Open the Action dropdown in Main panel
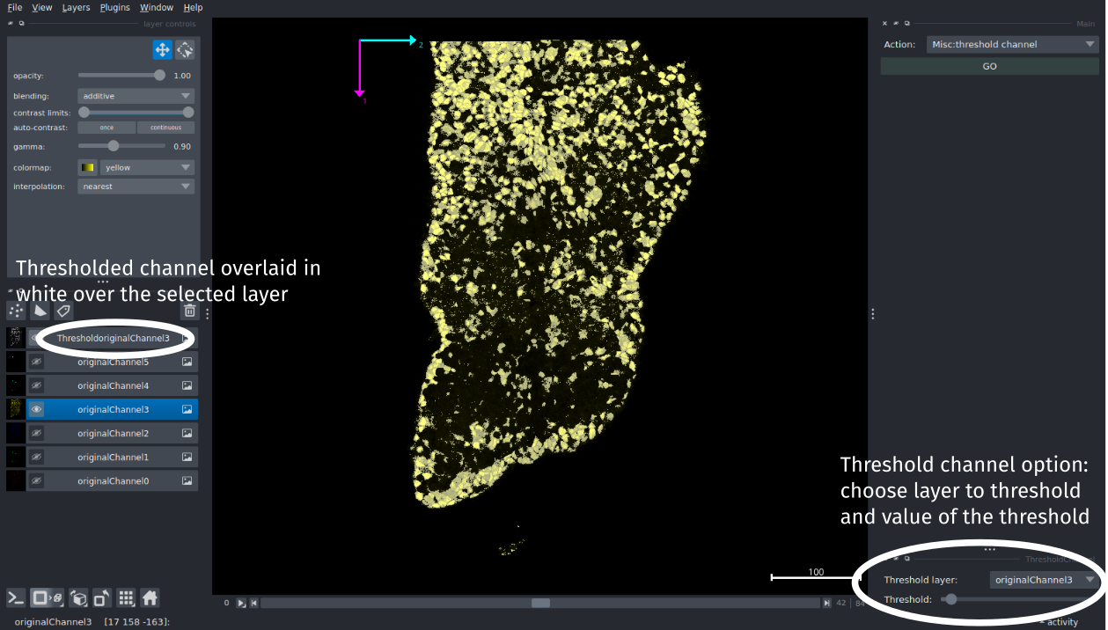 [1011, 44]
